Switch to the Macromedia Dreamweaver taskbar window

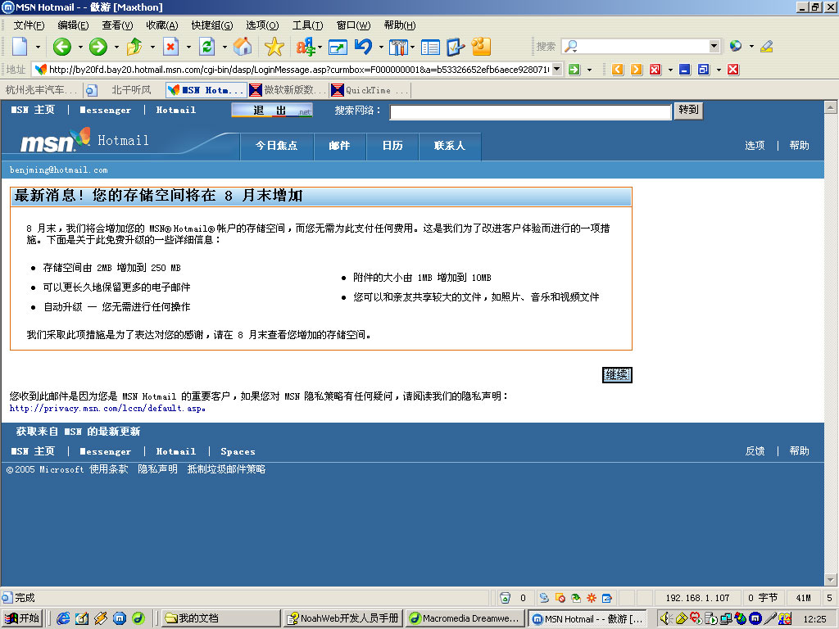pos(465,618)
